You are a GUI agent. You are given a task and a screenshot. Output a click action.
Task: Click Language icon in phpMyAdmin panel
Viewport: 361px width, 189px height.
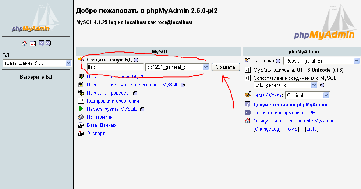point(248,60)
